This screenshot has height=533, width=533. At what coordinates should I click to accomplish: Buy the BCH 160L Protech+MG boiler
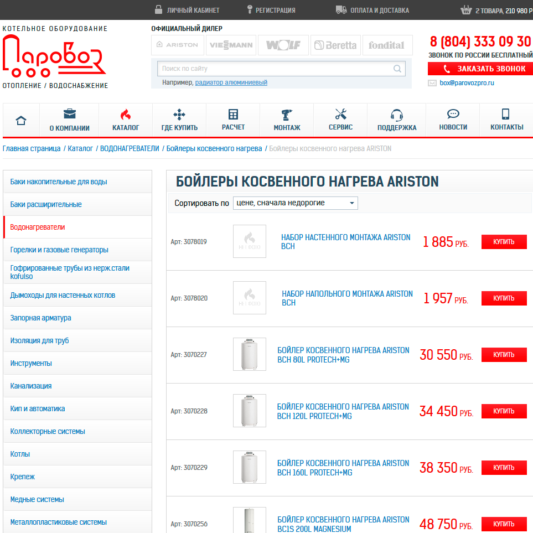coord(504,467)
